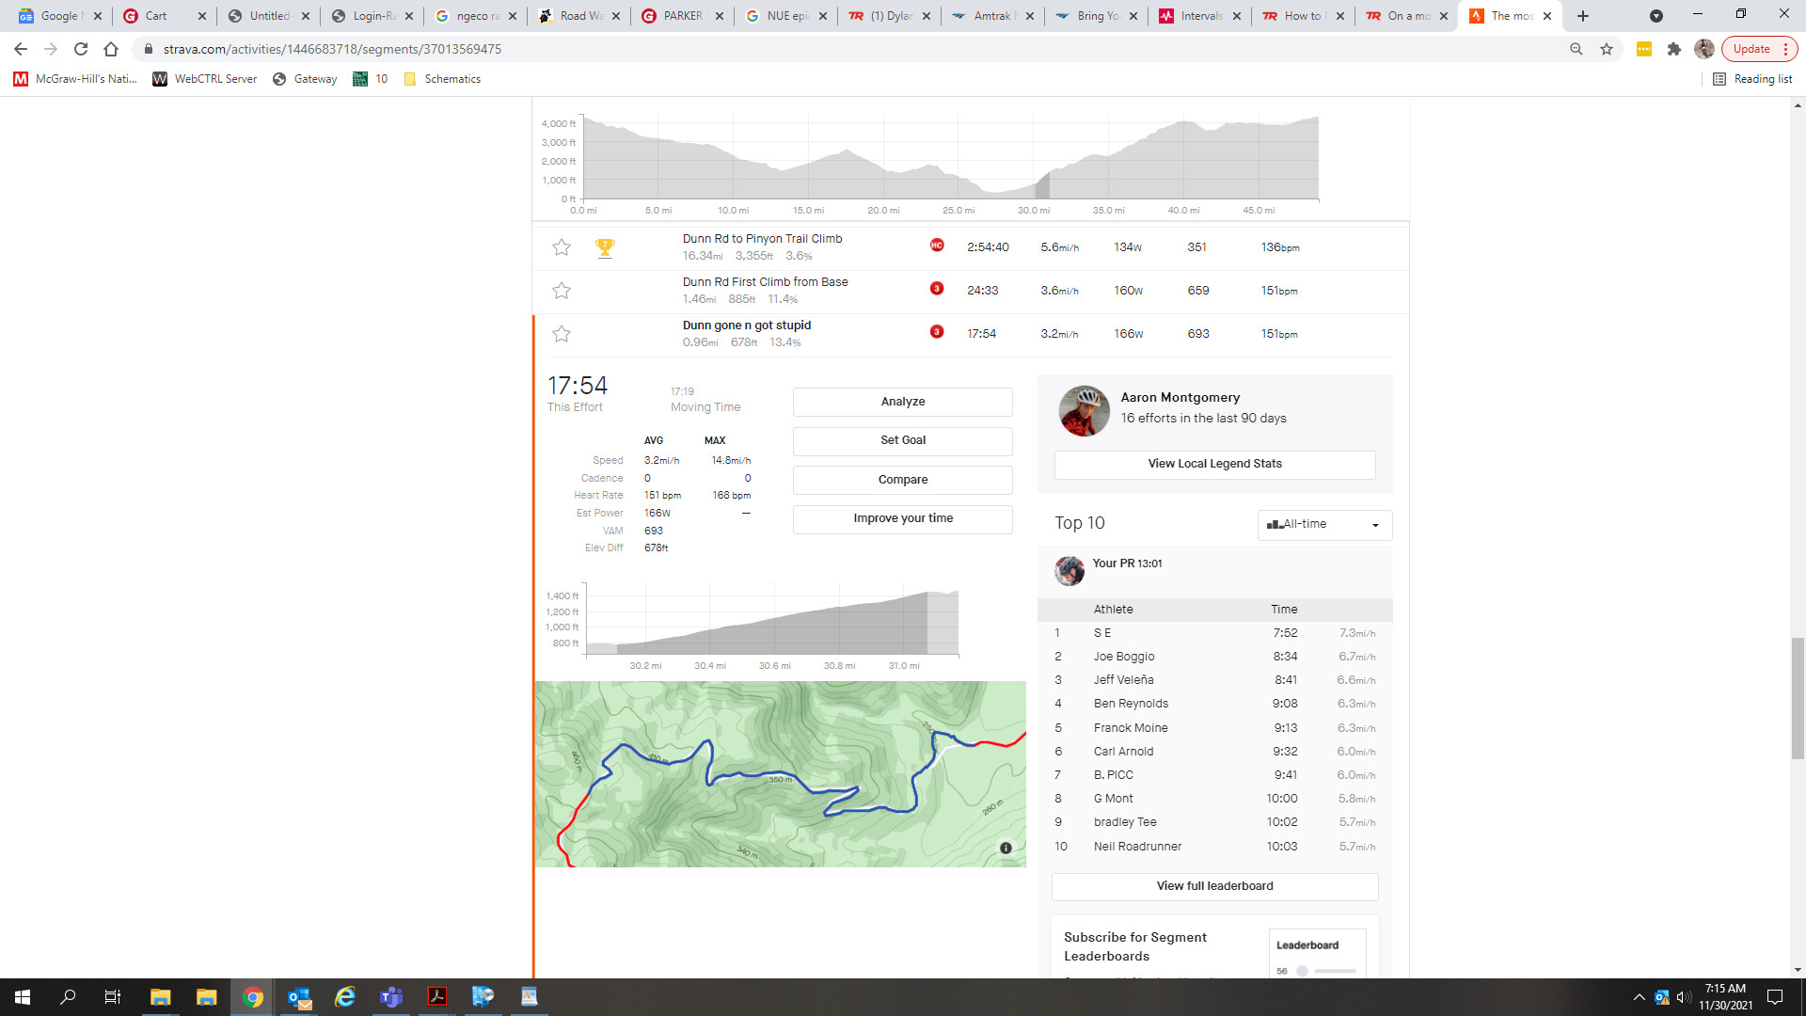Click the gold trophy achievement icon
This screenshot has height=1016, width=1806.
tap(605, 247)
